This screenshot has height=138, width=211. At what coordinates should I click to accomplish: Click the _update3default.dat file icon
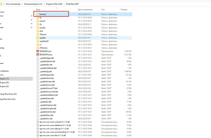pyautogui.click(x=38, y=68)
